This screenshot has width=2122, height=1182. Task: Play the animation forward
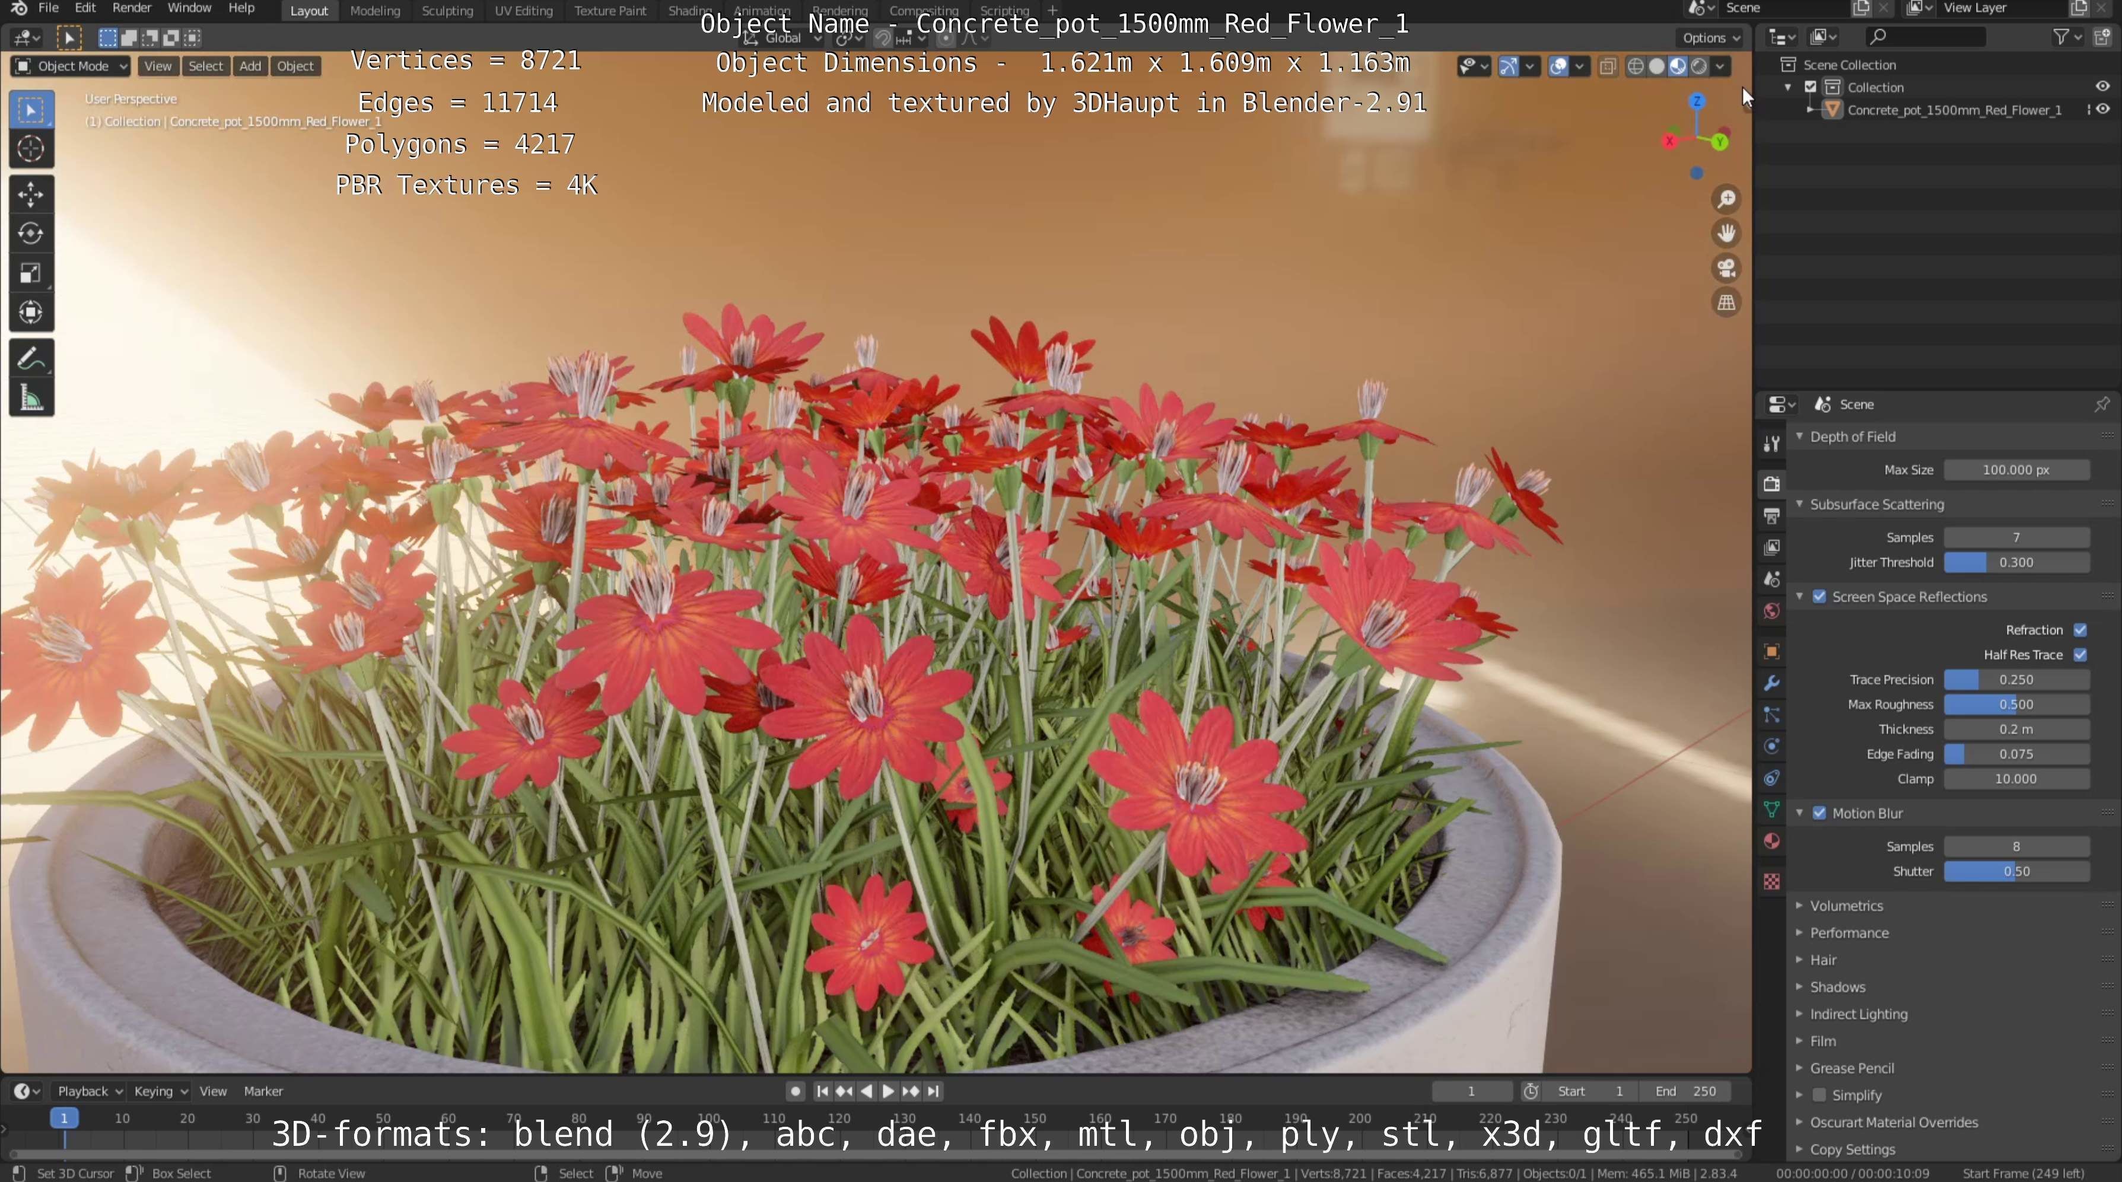click(x=888, y=1091)
